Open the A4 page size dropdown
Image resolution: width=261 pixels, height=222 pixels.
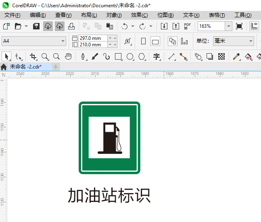pyautogui.click(x=34, y=41)
